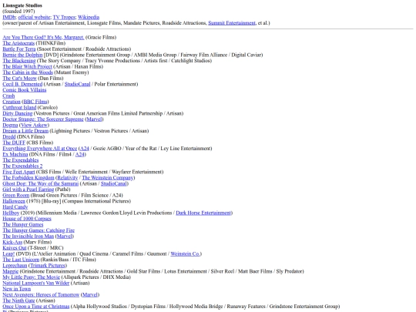Follow StudioCanal link beside Ghost Dog
Image resolution: width=416 pixels, height=312 pixels.
click(114, 183)
